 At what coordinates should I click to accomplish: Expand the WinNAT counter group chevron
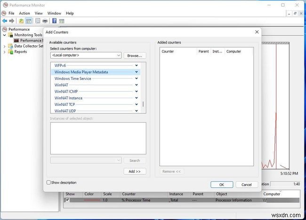(x=137, y=85)
